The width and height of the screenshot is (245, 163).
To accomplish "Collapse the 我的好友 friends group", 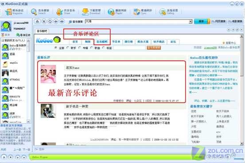I will click(x=3, y=40).
